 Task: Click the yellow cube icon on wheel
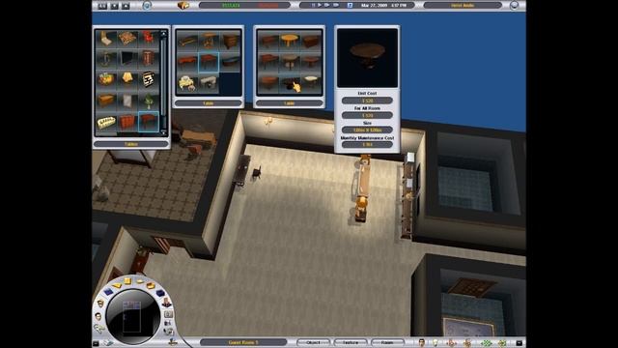tap(127, 280)
